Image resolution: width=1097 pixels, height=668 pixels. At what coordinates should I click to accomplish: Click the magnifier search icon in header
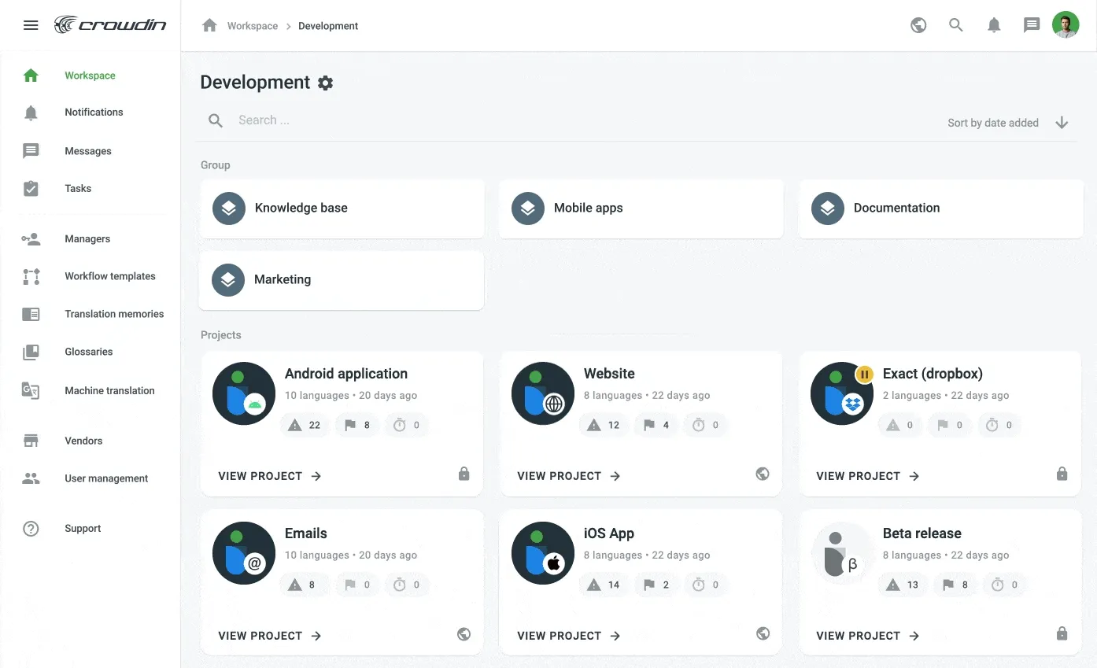955,25
